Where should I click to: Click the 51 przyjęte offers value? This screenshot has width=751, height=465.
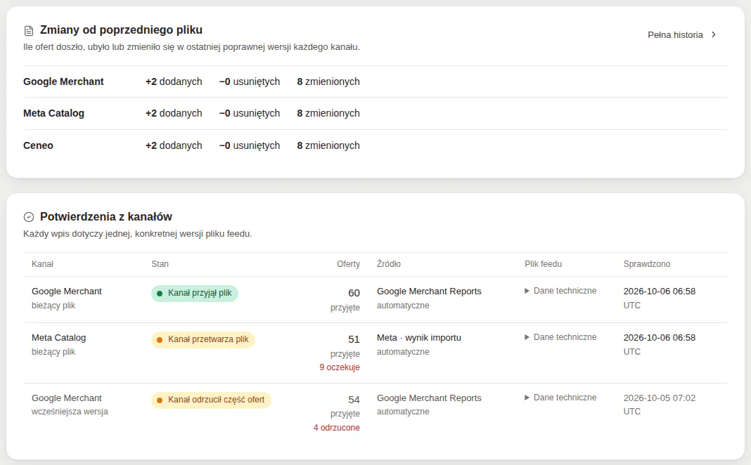(x=345, y=346)
